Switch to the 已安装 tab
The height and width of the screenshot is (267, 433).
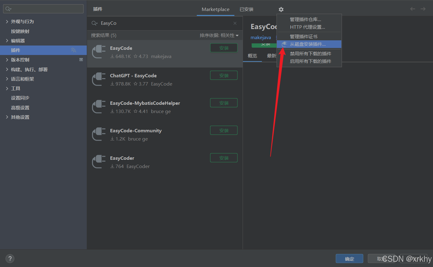(x=247, y=9)
